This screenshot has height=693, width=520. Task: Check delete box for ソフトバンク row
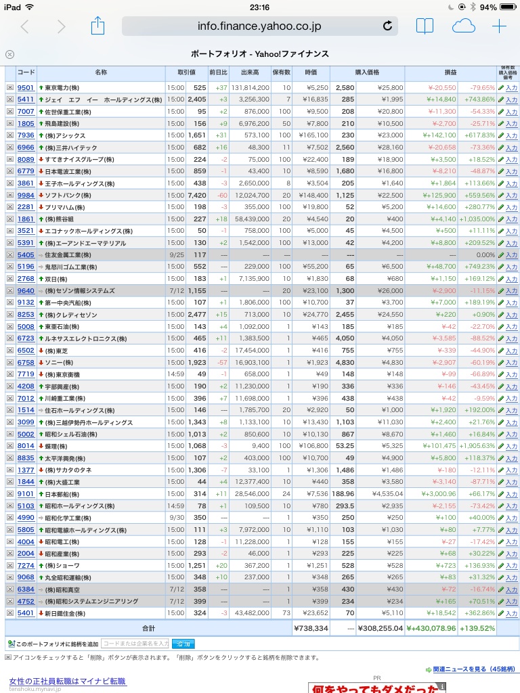coord(9,196)
